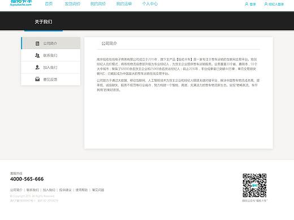Click the 客服热线 label in the footer

point(16,173)
